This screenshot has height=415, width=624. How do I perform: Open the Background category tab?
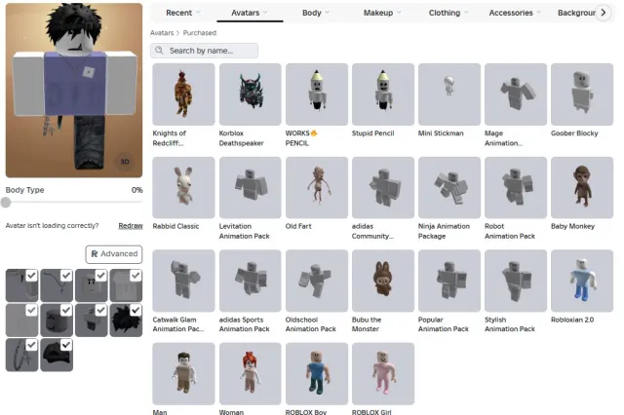point(576,13)
